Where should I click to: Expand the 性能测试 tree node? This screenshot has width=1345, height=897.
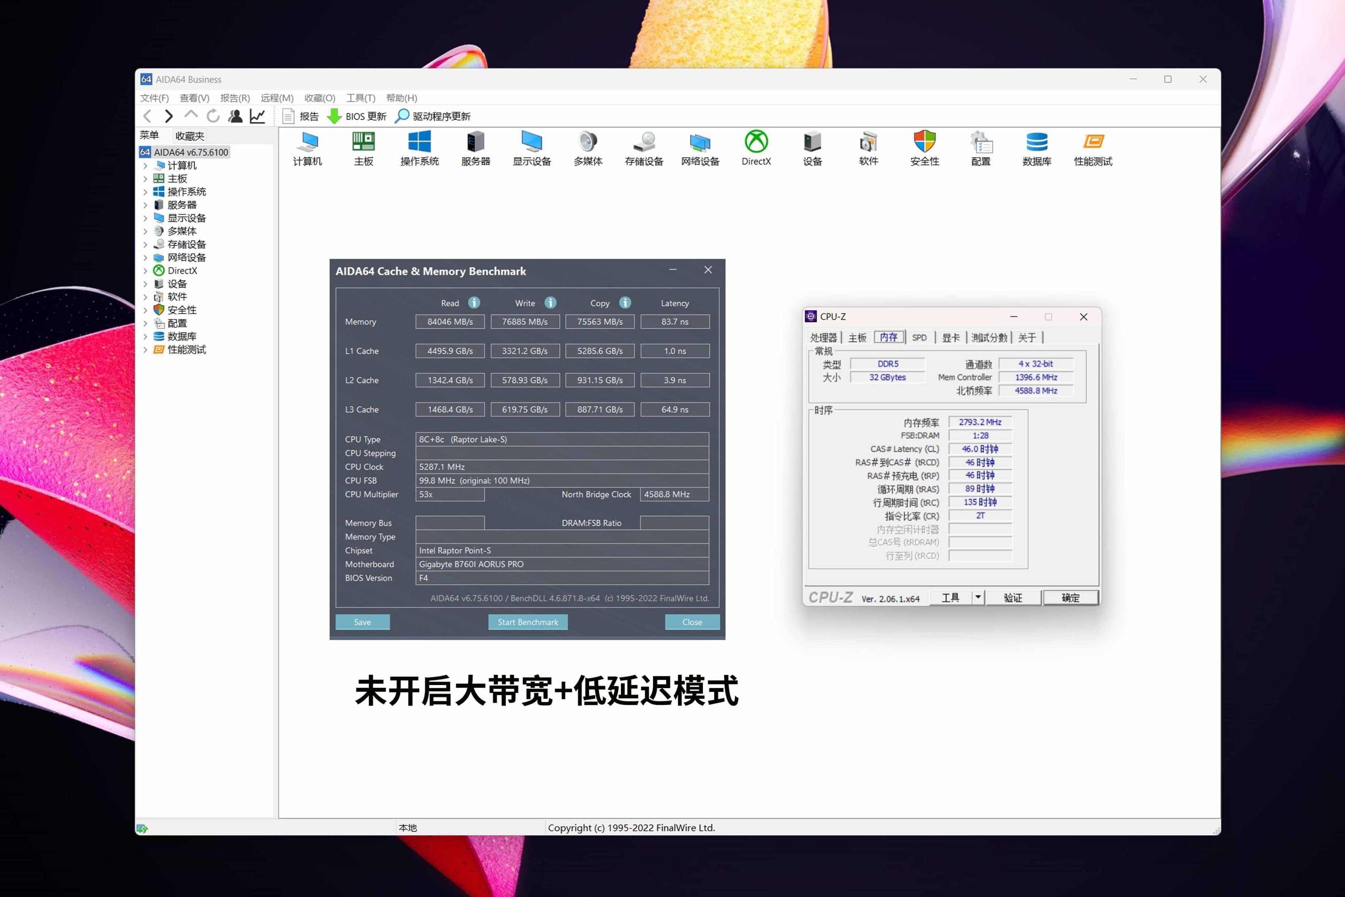(x=145, y=350)
